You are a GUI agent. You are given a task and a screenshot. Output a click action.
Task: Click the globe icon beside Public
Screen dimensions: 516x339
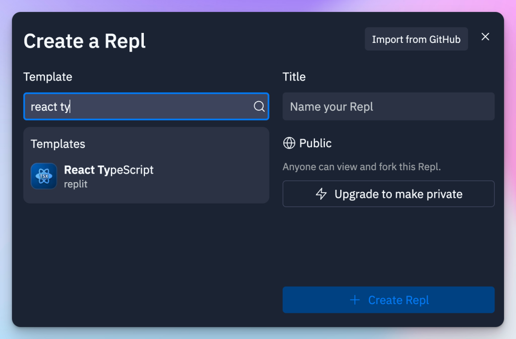(x=289, y=143)
